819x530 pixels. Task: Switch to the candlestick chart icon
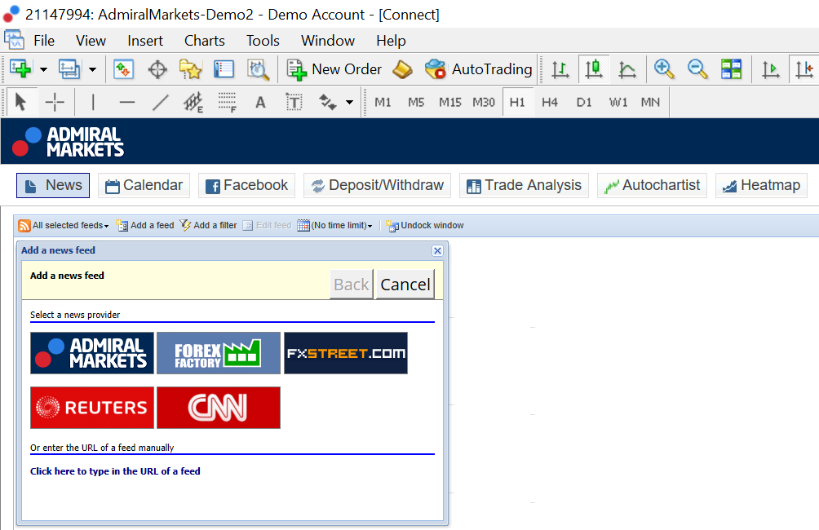coord(594,69)
